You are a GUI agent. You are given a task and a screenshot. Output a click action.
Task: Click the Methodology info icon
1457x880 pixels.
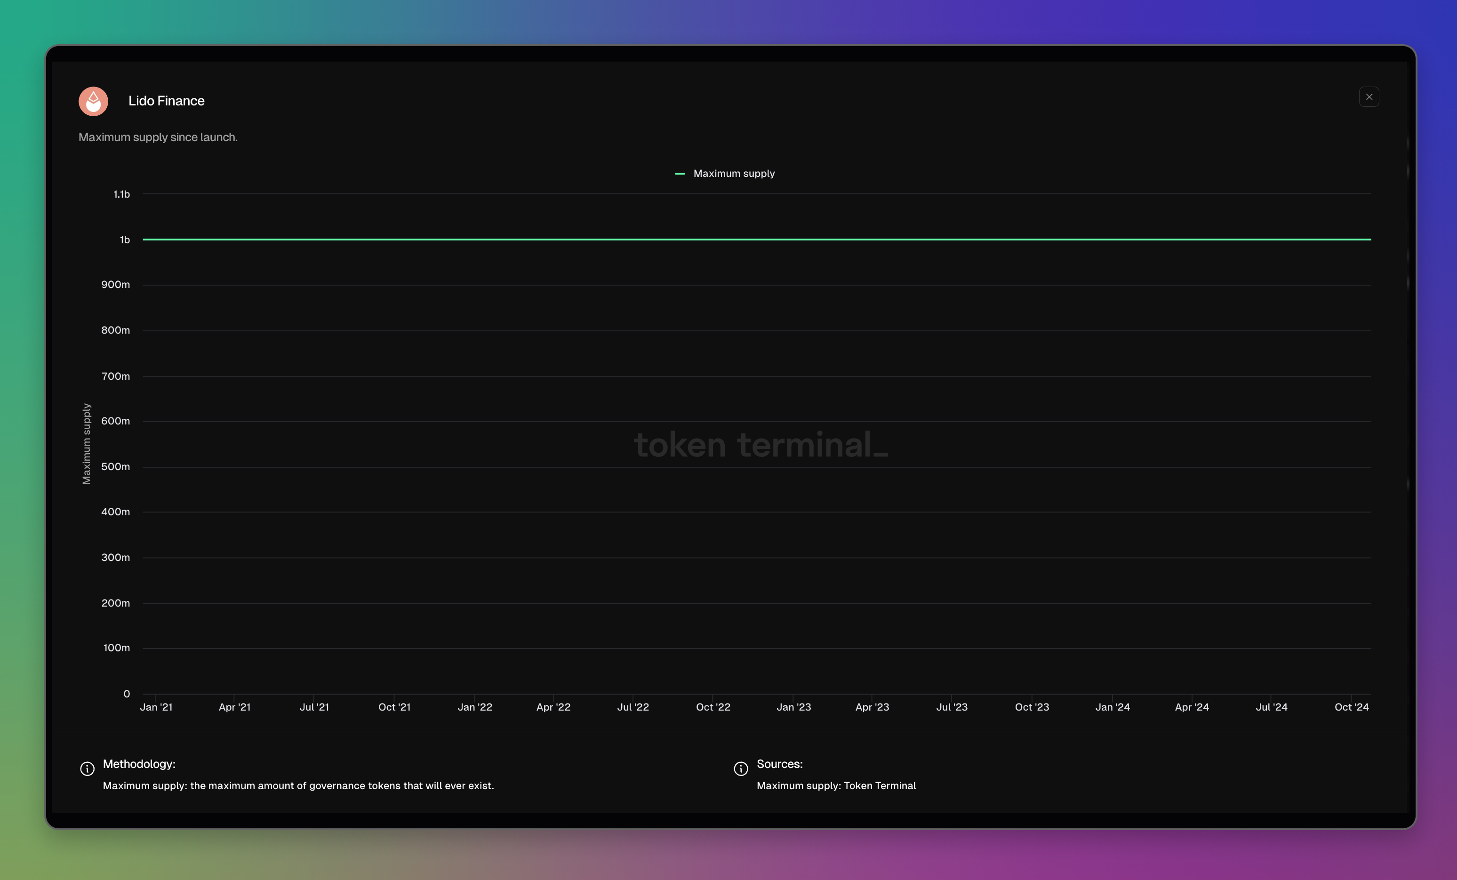point(87,768)
